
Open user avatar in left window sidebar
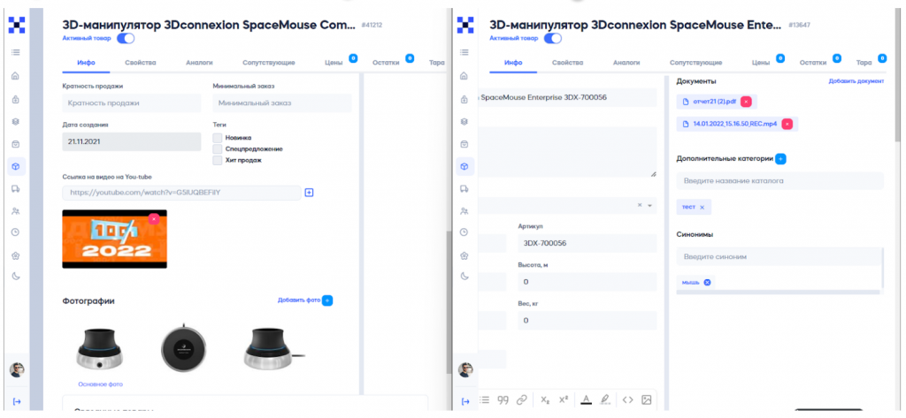click(x=17, y=369)
